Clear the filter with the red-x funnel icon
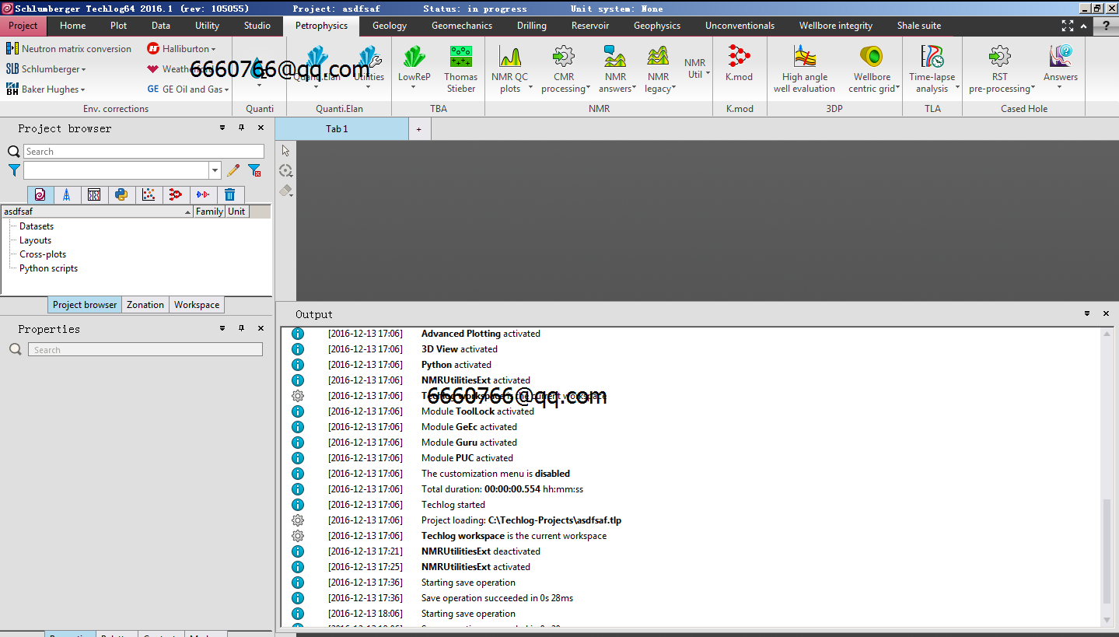Viewport: 1119px width, 637px height. click(254, 170)
